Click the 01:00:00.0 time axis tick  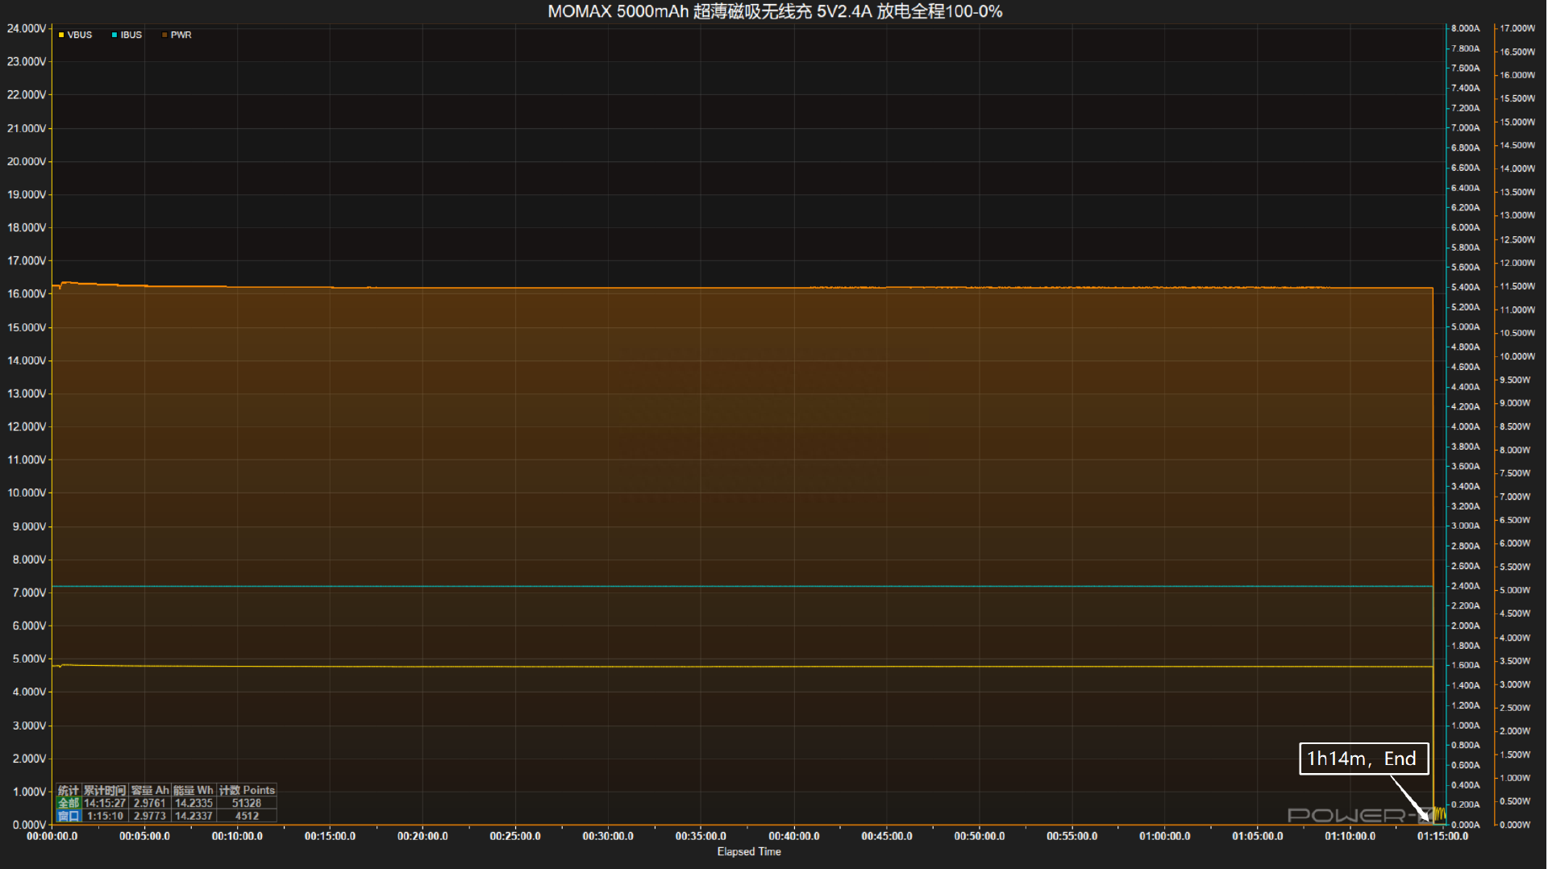1165,836
